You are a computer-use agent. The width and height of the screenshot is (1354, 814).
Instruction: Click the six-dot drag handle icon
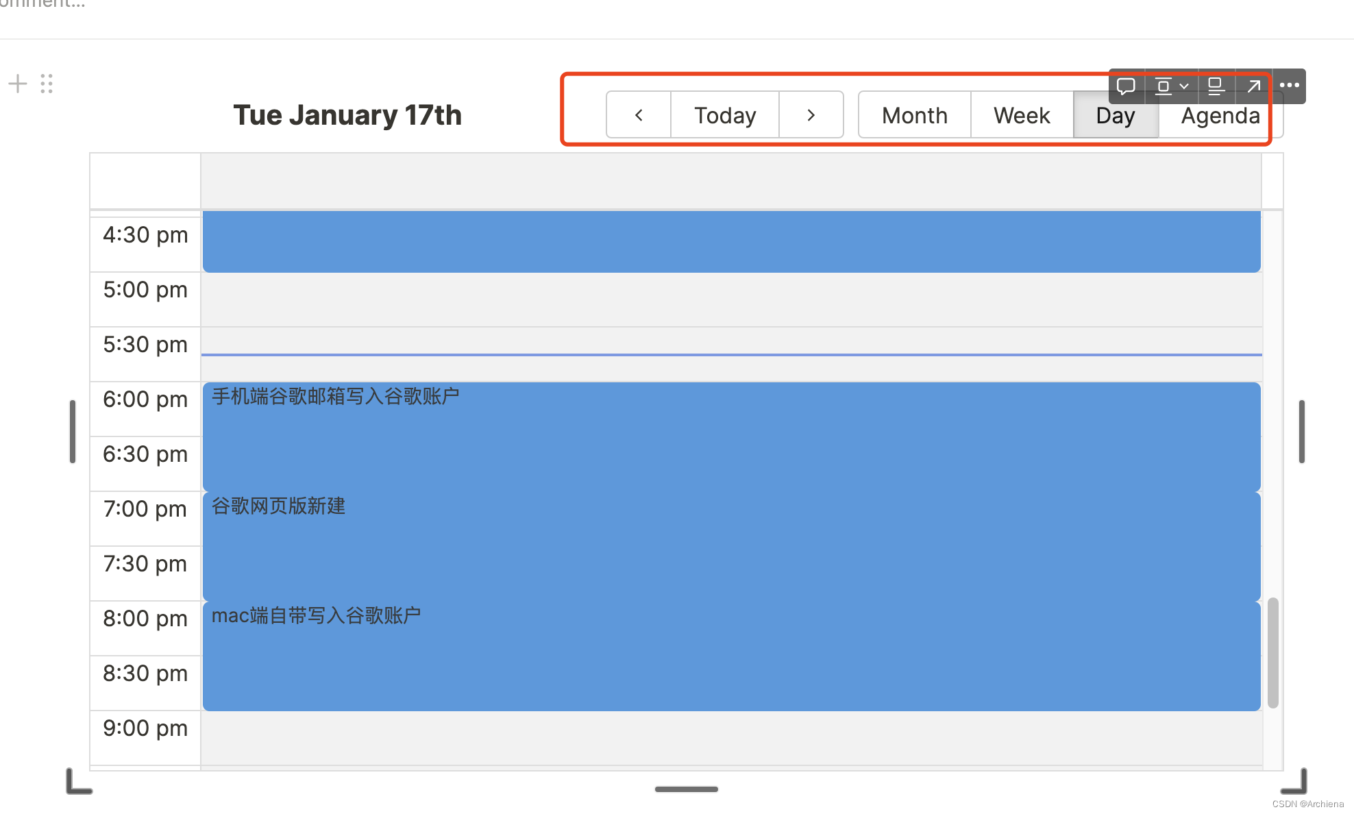pos(47,84)
